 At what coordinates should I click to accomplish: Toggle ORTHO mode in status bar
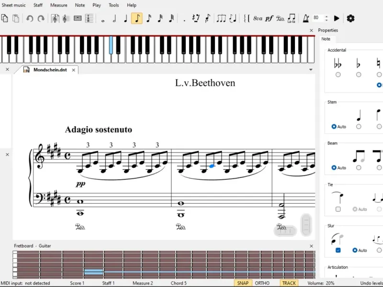tap(262, 283)
